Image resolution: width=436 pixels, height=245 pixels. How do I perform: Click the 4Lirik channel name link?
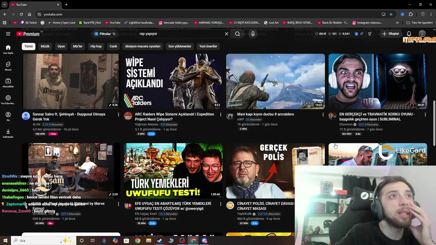(36, 125)
